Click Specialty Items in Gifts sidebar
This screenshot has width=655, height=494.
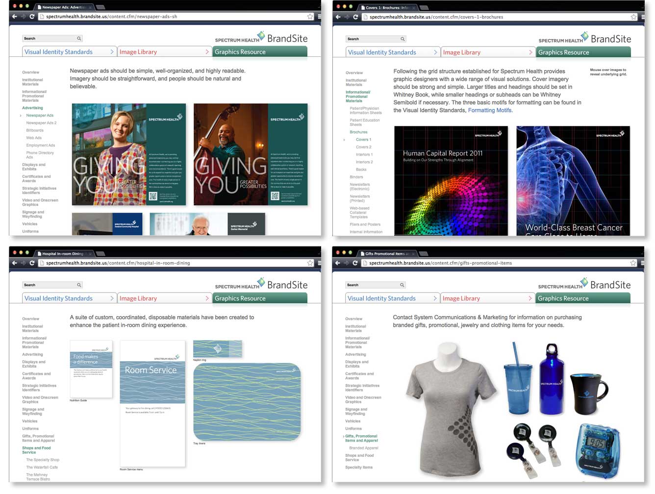tap(359, 467)
